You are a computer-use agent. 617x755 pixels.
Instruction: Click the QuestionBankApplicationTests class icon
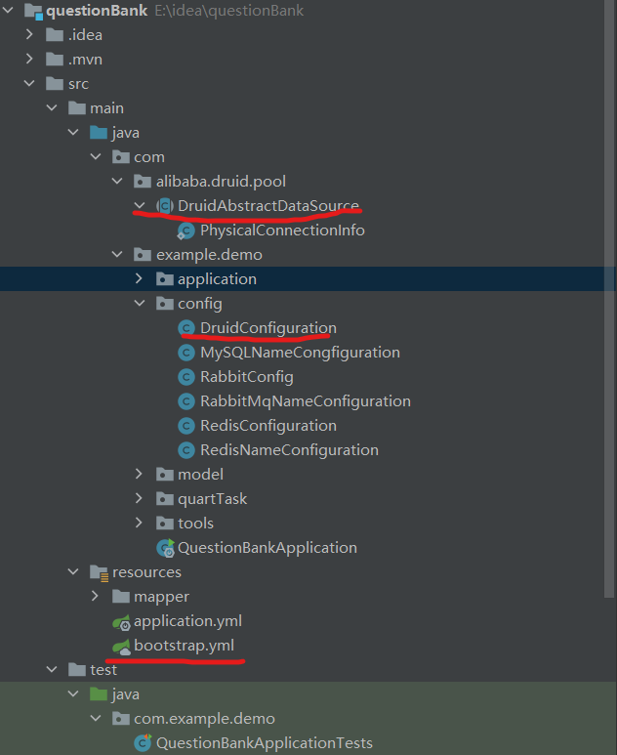[143, 743]
